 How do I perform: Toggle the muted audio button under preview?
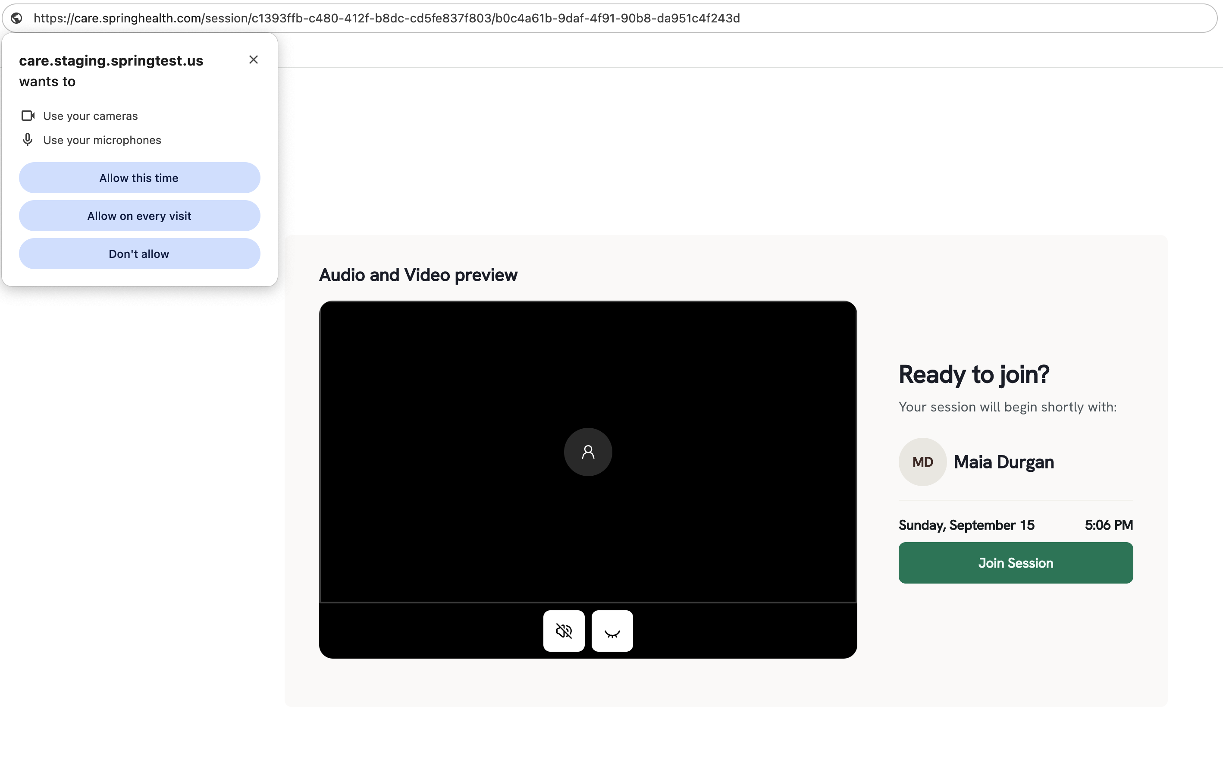564,631
